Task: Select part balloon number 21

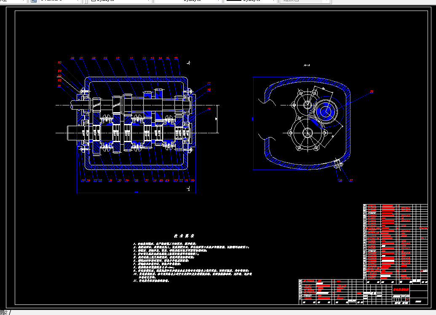Action: point(187,180)
